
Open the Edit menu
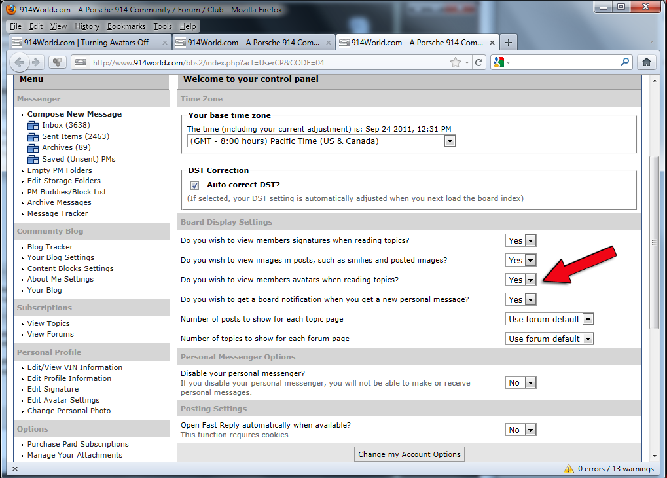click(x=36, y=26)
